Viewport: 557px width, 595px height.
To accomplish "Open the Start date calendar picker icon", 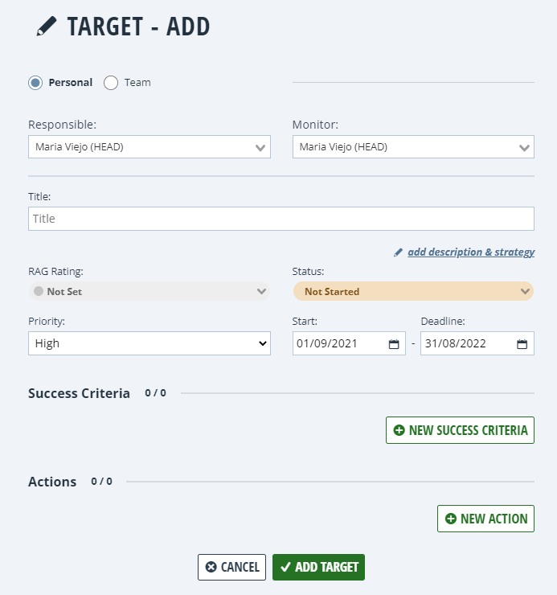I will [394, 344].
